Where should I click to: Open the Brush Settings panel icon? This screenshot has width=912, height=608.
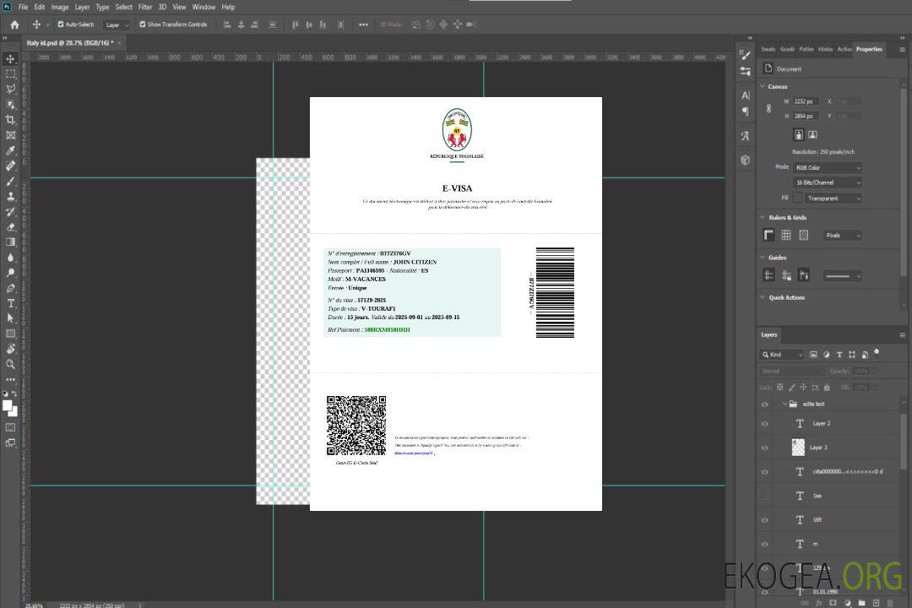tap(746, 55)
